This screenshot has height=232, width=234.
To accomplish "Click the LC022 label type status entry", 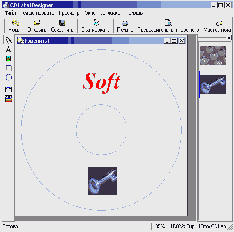I will [198, 226].
